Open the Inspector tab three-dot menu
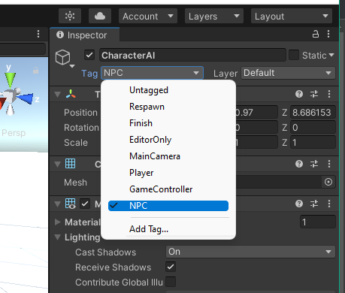Image resolution: width=345 pixels, height=293 pixels. pyautogui.click(x=328, y=34)
